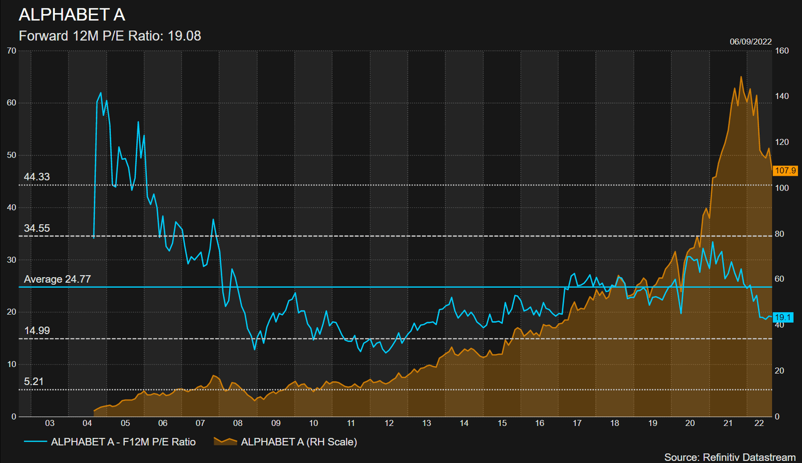Screen dimensions: 802x463
Task: Click 160 on the right-hand scale
Action: pyautogui.click(x=782, y=51)
